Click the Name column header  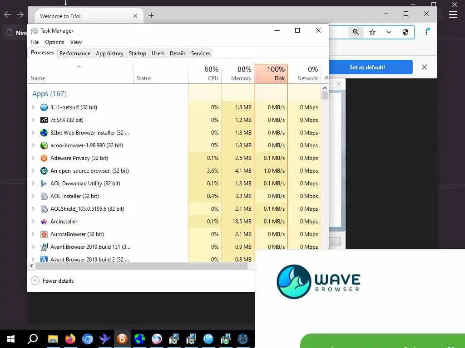81,74
